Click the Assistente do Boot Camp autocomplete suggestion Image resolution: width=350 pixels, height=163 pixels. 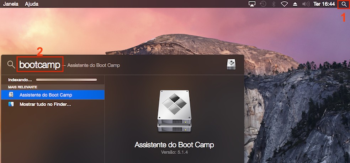coord(94,65)
